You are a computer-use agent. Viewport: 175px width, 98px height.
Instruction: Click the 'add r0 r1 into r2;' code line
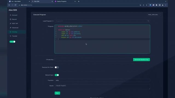(68, 36)
